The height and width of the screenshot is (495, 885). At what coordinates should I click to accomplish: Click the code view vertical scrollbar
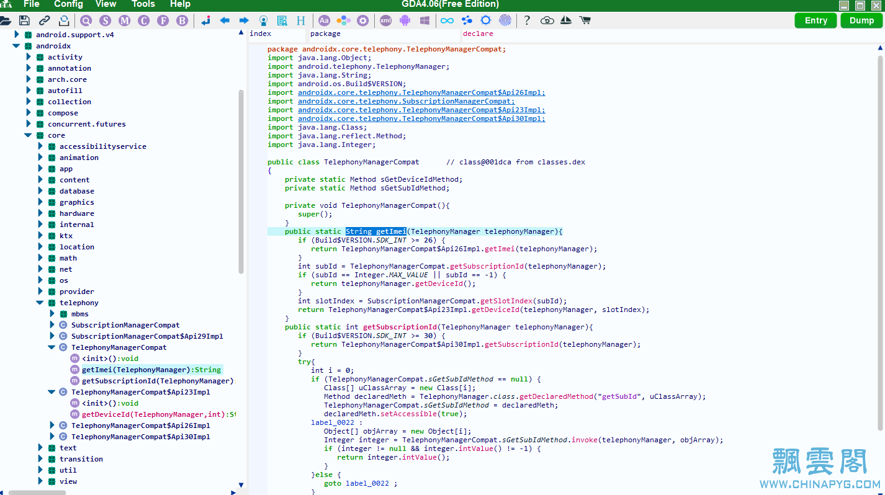click(x=880, y=243)
